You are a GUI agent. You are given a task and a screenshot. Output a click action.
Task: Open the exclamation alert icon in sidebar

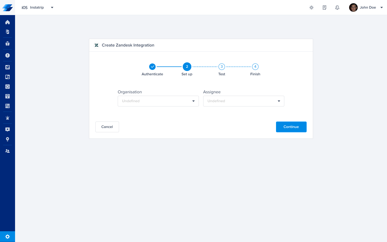click(8, 55)
